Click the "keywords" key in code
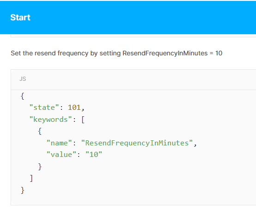Image resolution: width=256 pixels, height=210 pixels. click(51, 120)
